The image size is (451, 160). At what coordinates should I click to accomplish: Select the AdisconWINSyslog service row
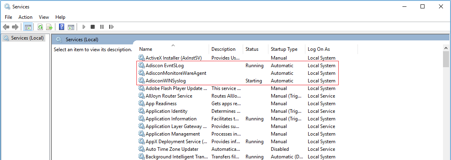coord(166,81)
